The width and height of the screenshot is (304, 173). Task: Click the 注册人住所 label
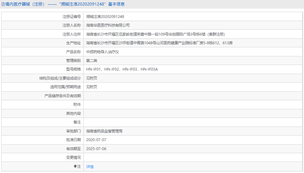(x=72, y=34)
